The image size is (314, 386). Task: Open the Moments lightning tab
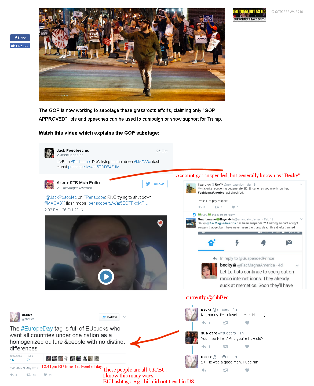tap(237, 243)
